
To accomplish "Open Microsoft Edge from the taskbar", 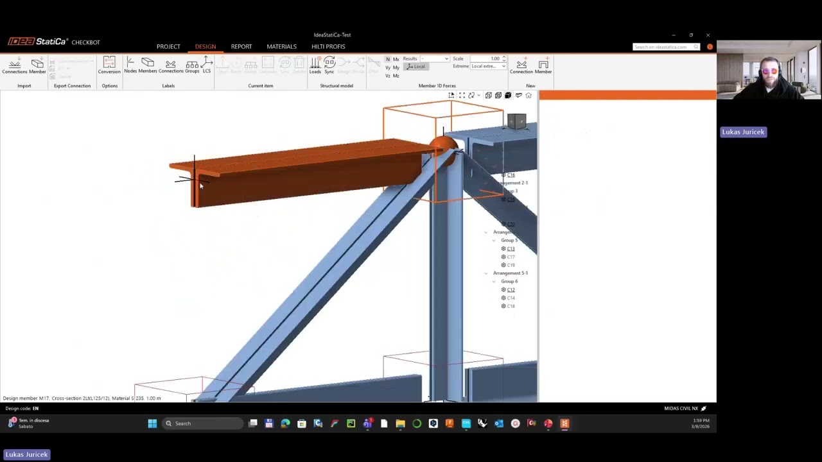I will 285,424.
